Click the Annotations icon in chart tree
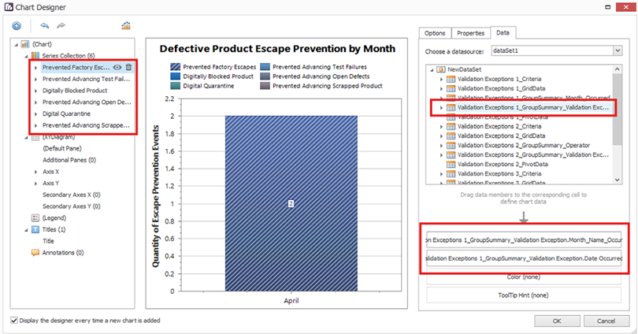Screen dimensions: 638x334 coord(35,253)
